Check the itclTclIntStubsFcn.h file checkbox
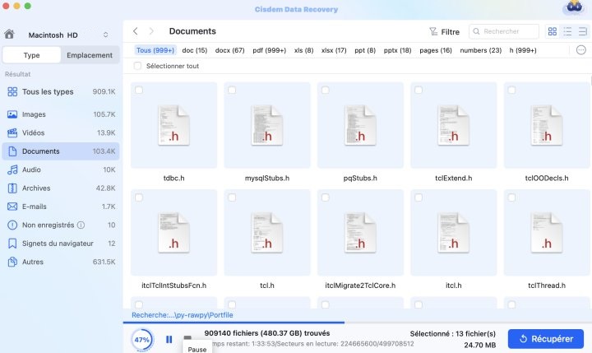 (139, 197)
